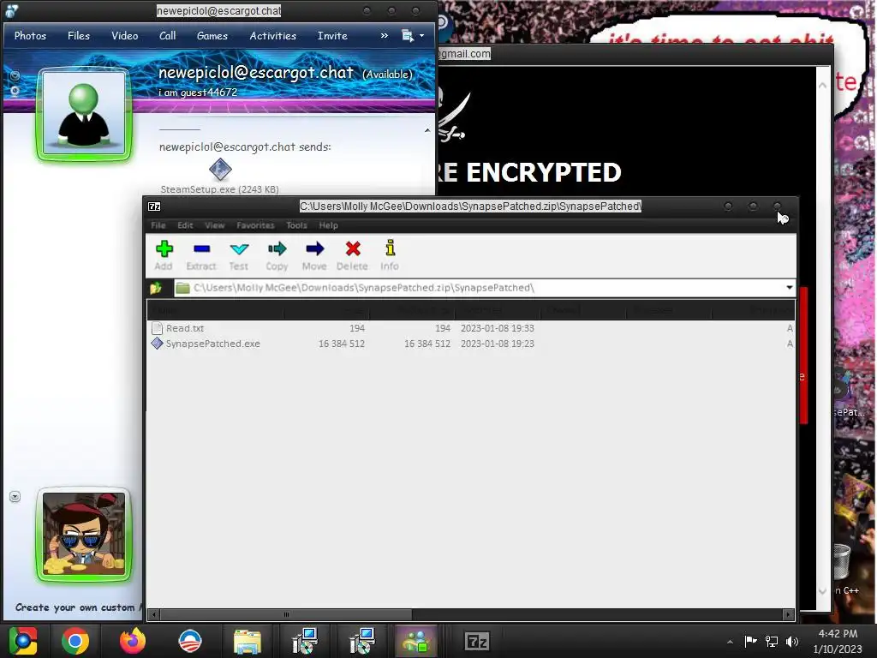Image resolution: width=877 pixels, height=658 pixels.
Task: Click the chat history scroll-up arrow
Action: click(427, 130)
